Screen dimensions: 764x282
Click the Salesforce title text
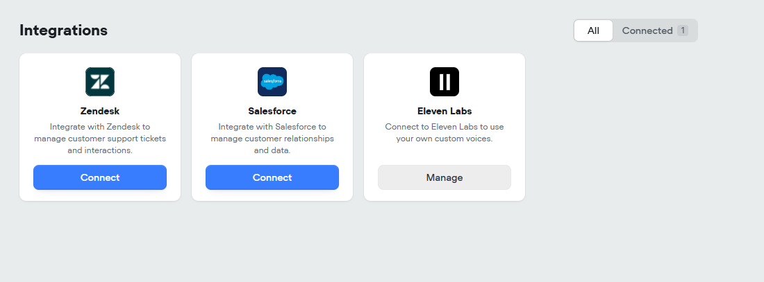(x=272, y=112)
